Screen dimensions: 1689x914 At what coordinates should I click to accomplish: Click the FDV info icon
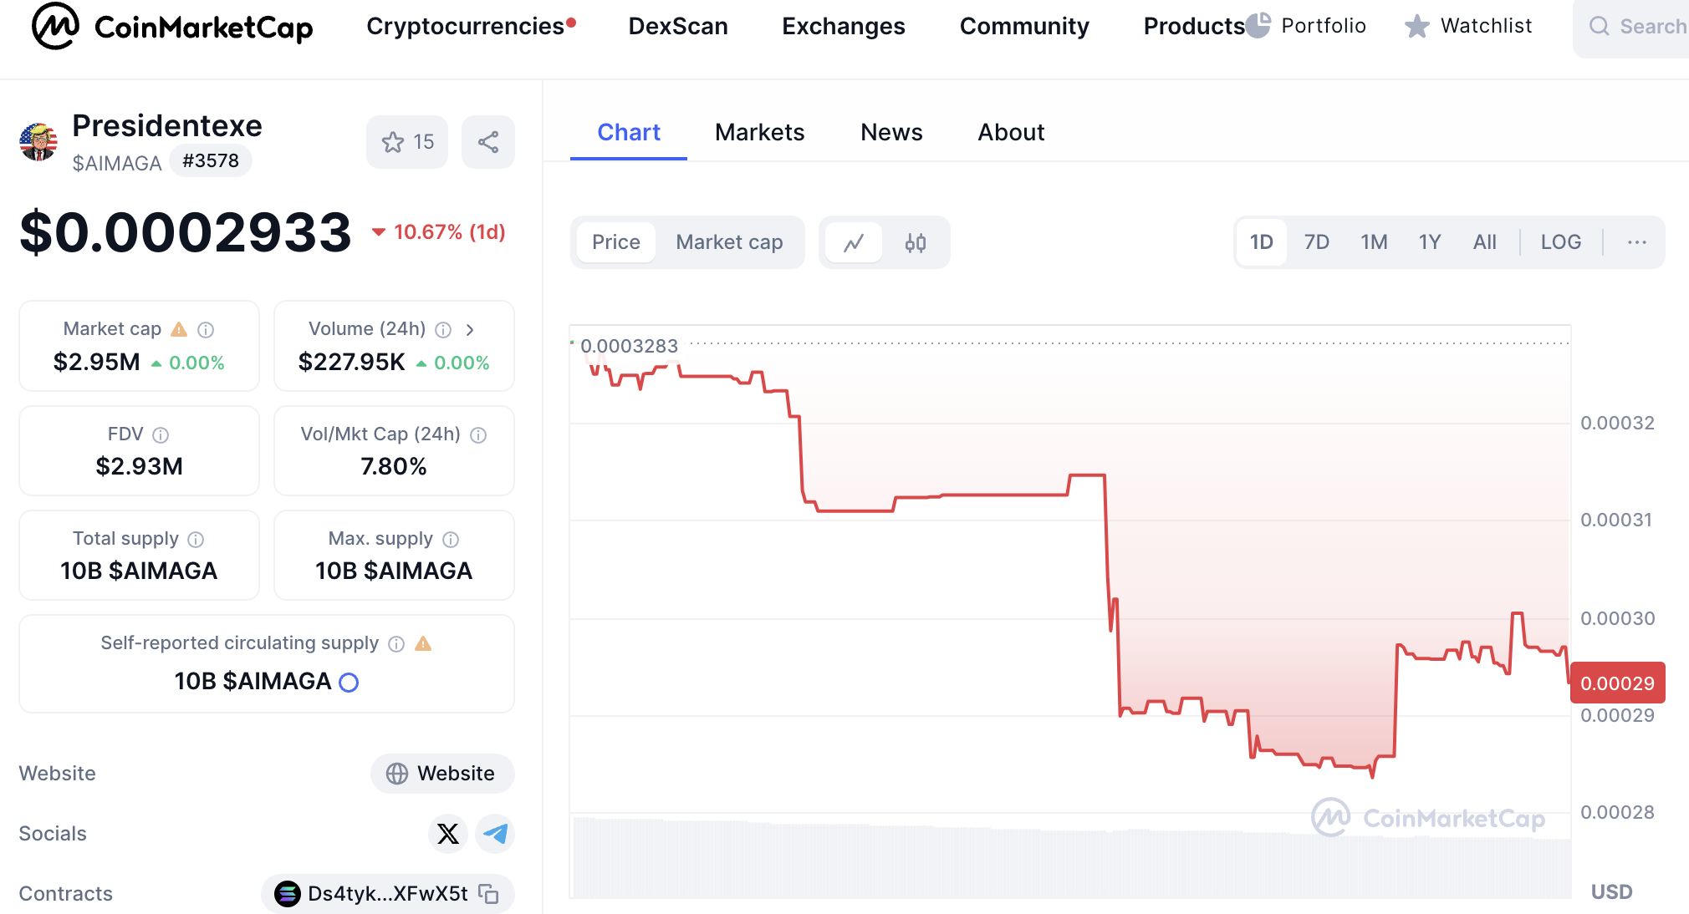[x=161, y=435]
